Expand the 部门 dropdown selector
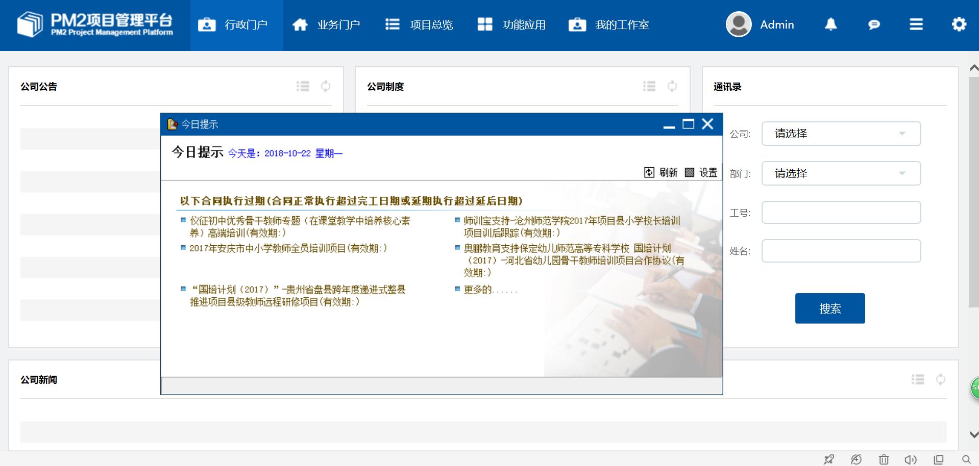The image size is (979, 466). pos(841,173)
